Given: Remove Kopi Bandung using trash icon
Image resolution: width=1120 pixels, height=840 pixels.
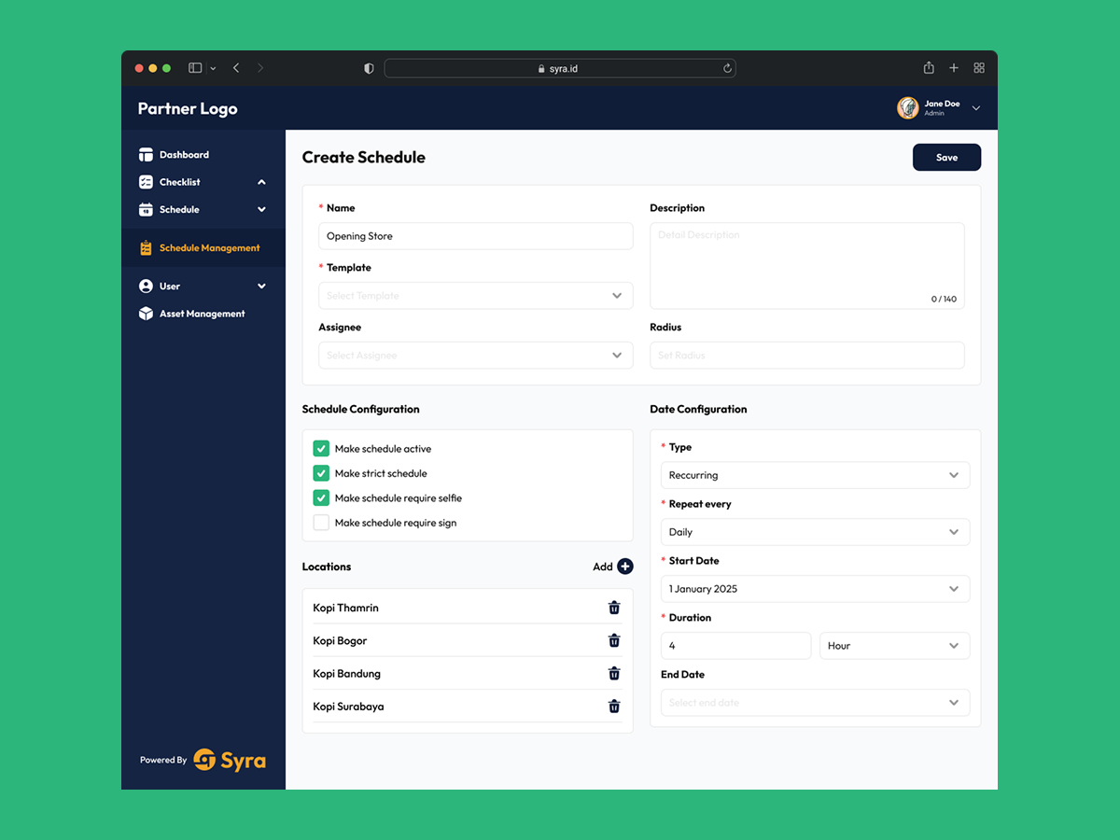Looking at the screenshot, I should tap(614, 674).
